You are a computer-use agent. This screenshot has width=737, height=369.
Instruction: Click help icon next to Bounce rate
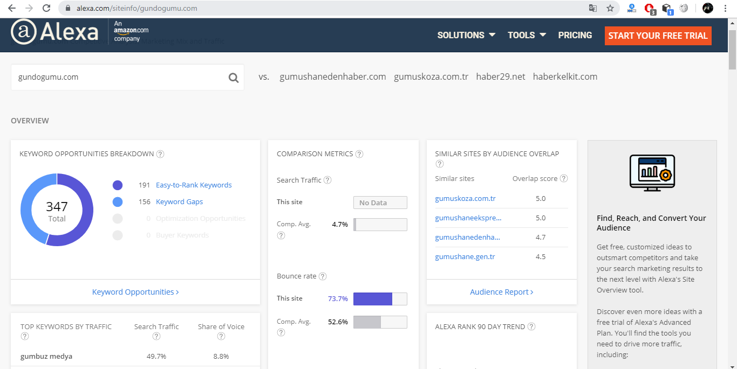(323, 276)
